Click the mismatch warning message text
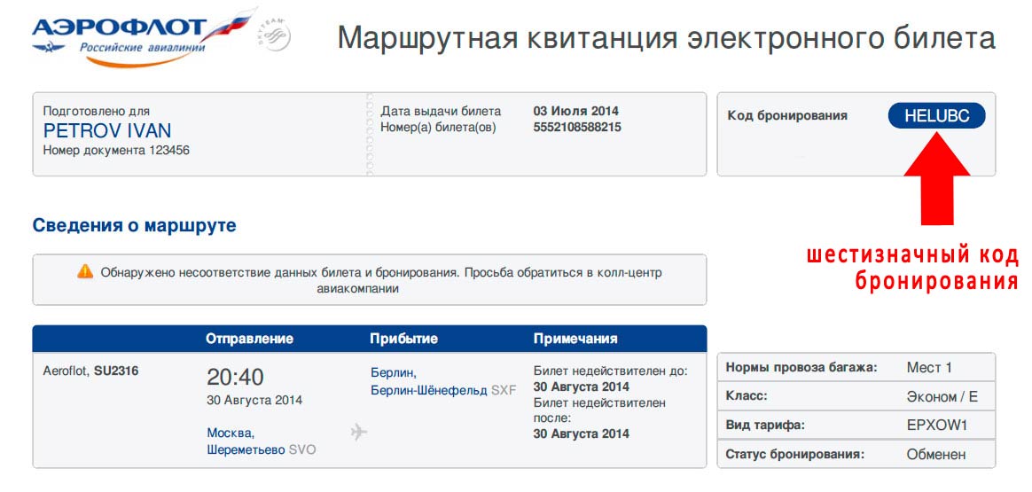 coord(381,279)
